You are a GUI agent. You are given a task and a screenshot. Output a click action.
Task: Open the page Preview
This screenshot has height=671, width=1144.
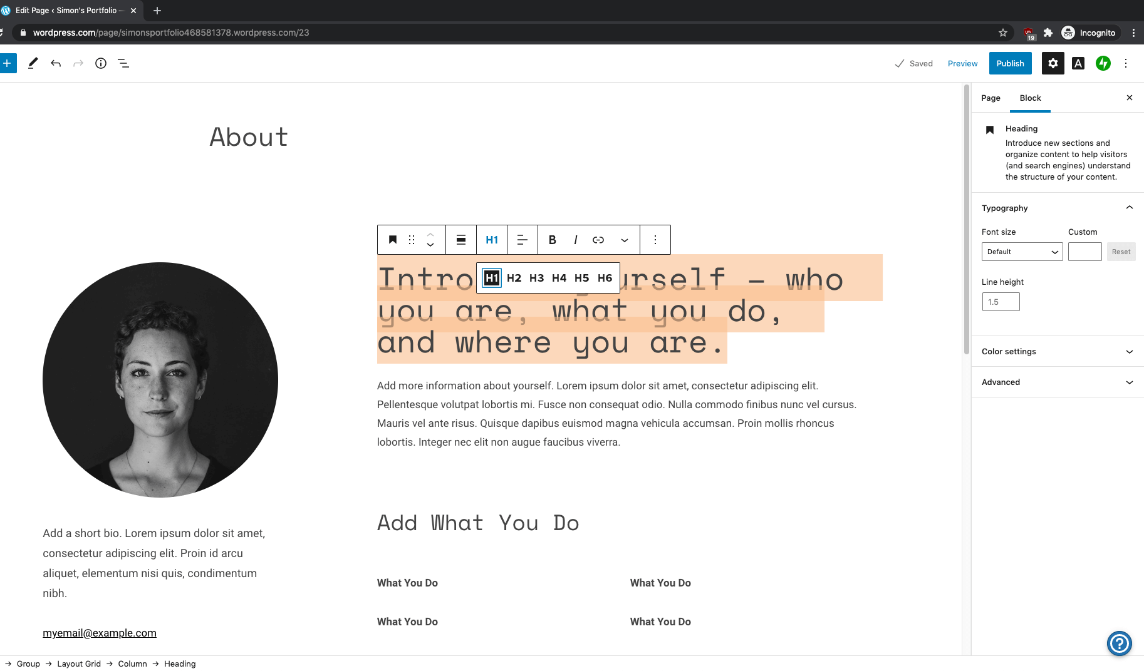click(962, 63)
